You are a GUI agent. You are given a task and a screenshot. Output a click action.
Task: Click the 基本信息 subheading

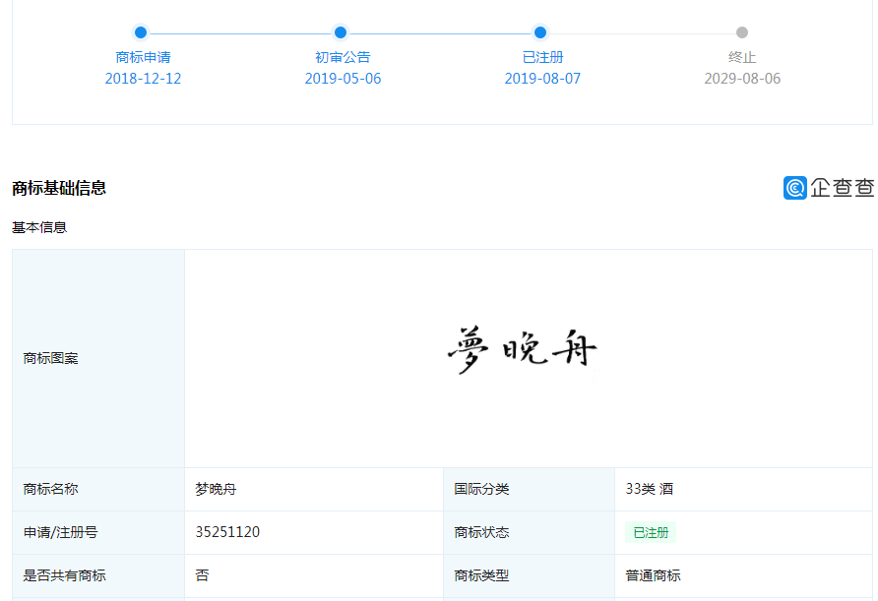pos(39,227)
